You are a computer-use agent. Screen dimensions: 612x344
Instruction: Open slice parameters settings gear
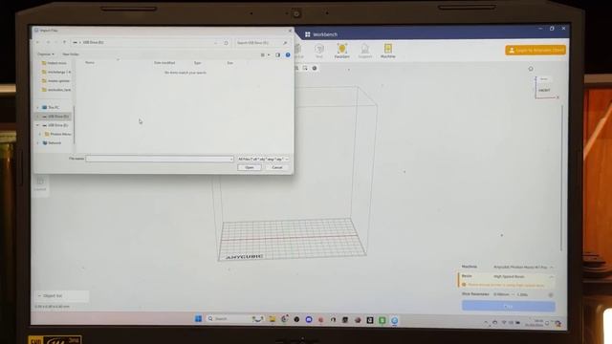click(x=551, y=295)
